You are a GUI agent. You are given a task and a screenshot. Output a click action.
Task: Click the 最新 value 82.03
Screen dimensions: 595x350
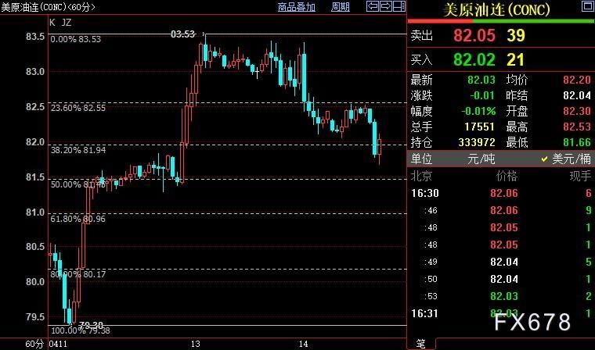(481, 80)
